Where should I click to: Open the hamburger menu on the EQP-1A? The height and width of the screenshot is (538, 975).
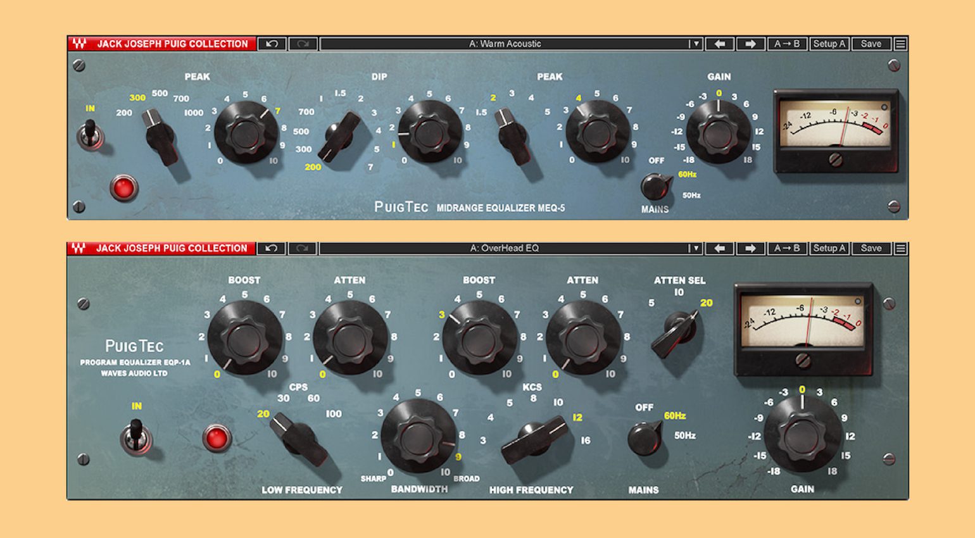click(x=900, y=248)
